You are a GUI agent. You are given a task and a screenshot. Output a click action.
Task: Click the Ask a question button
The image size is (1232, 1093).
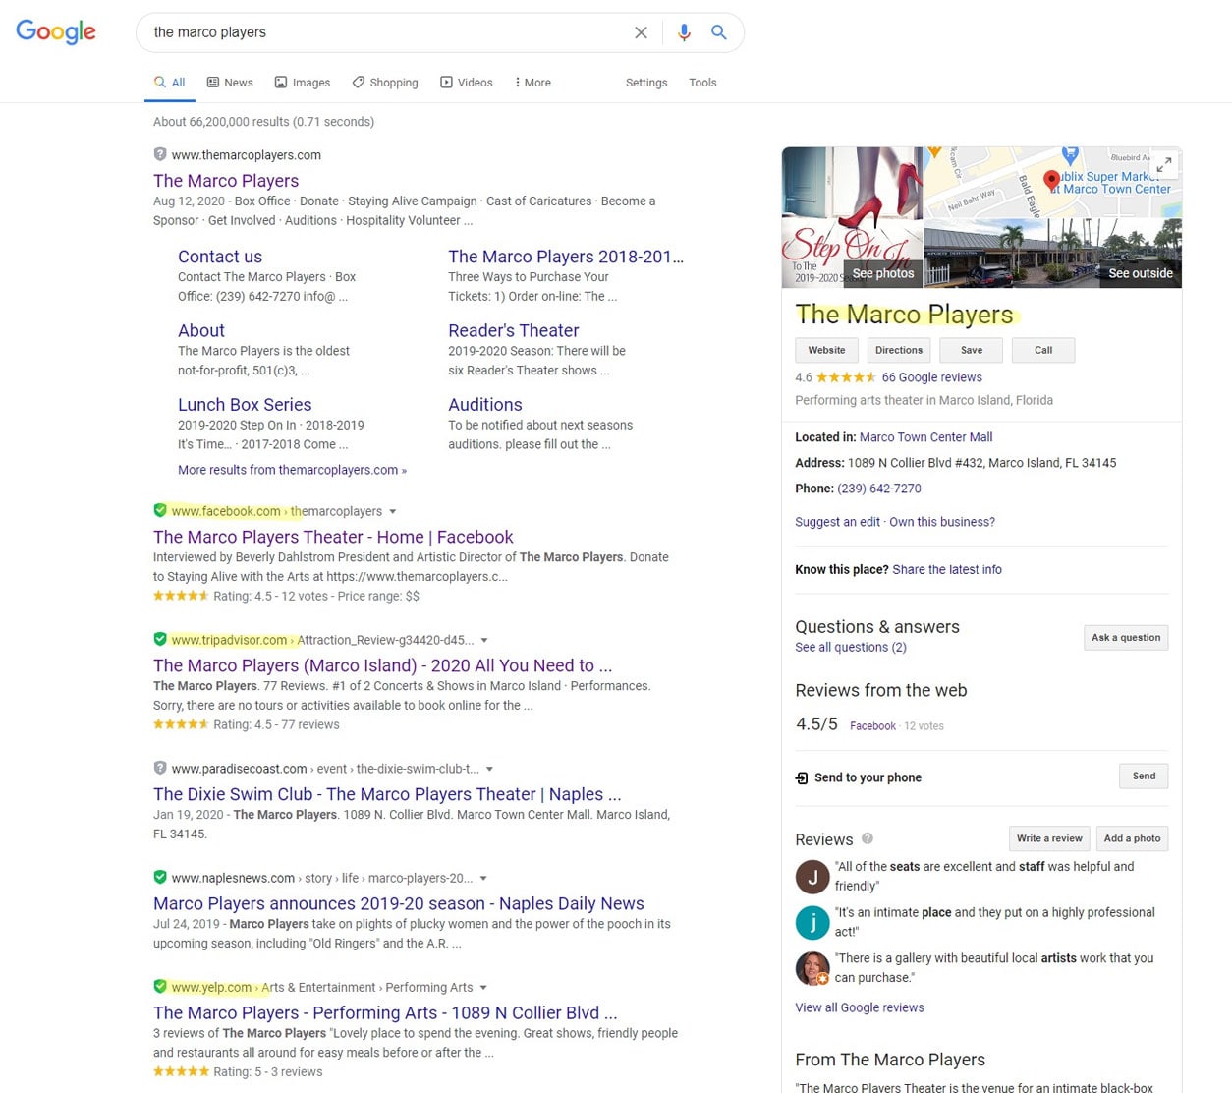click(x=1125, y=637)
